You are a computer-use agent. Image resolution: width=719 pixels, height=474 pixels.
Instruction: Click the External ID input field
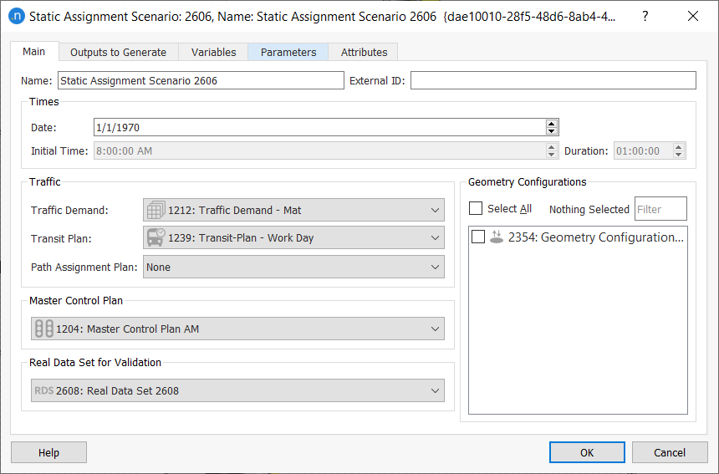click(x=553, y=81)
